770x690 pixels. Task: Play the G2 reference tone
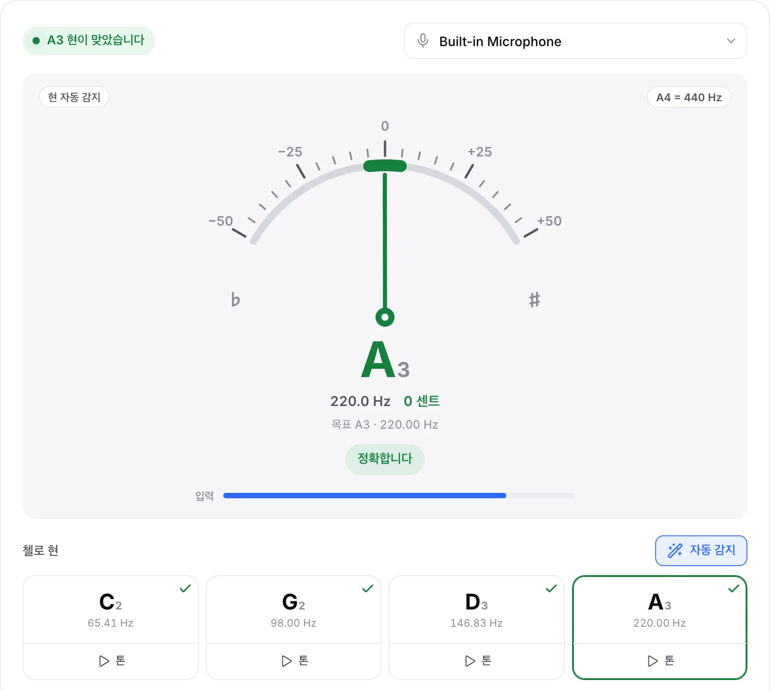294,661
